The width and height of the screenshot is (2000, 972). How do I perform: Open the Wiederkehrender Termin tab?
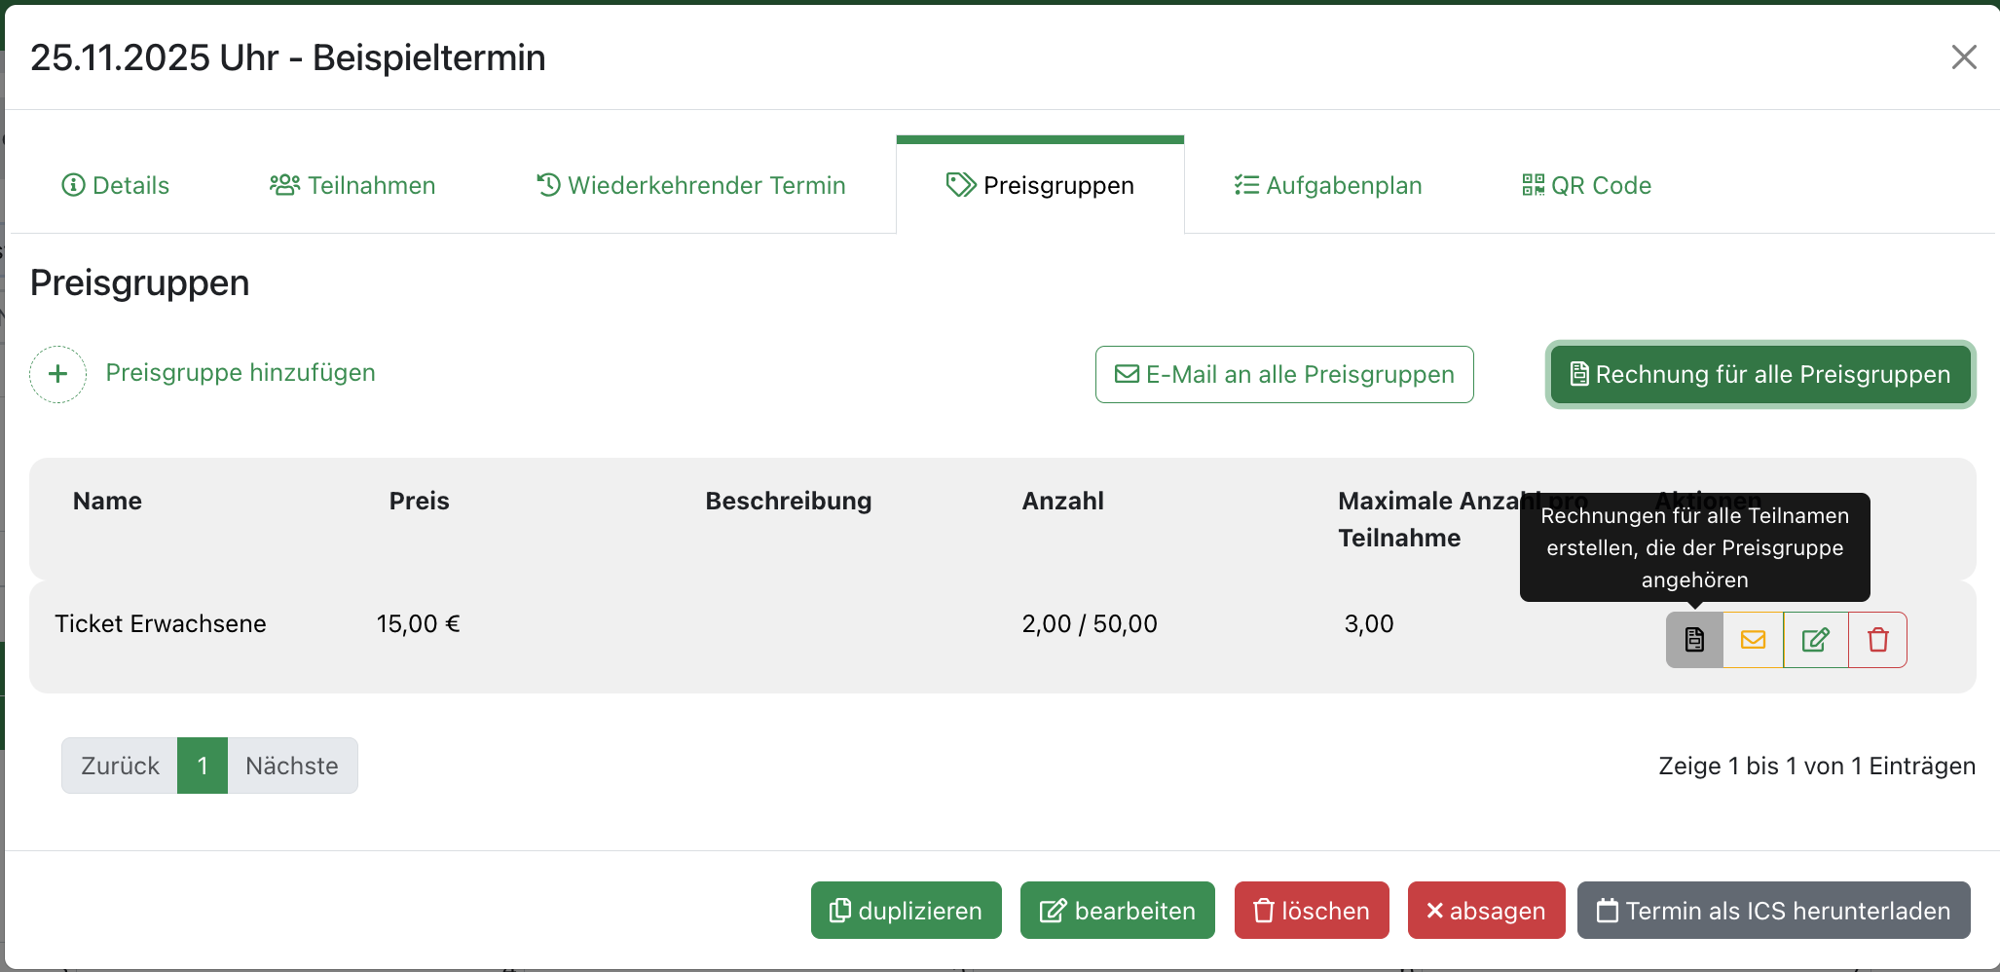(x=691, y=185)
